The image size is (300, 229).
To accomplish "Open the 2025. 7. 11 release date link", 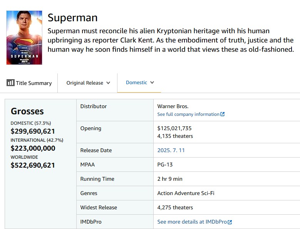I will coord(171,150).
